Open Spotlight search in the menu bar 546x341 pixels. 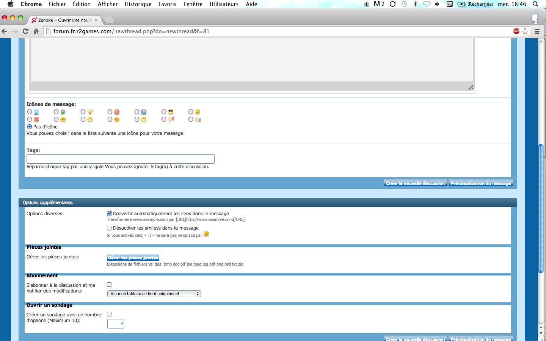click(x=535, y=4)
